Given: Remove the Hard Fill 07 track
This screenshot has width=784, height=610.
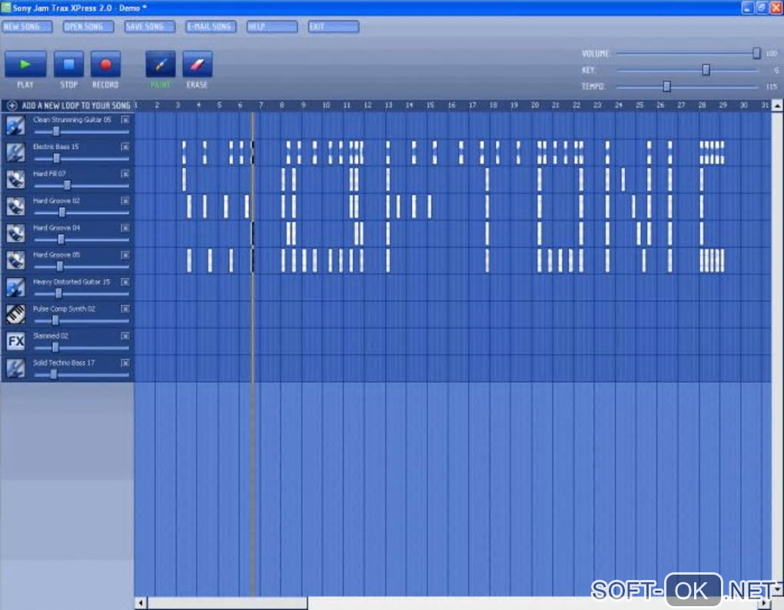Looking at the screenshot, I should [x=125, y=174].
